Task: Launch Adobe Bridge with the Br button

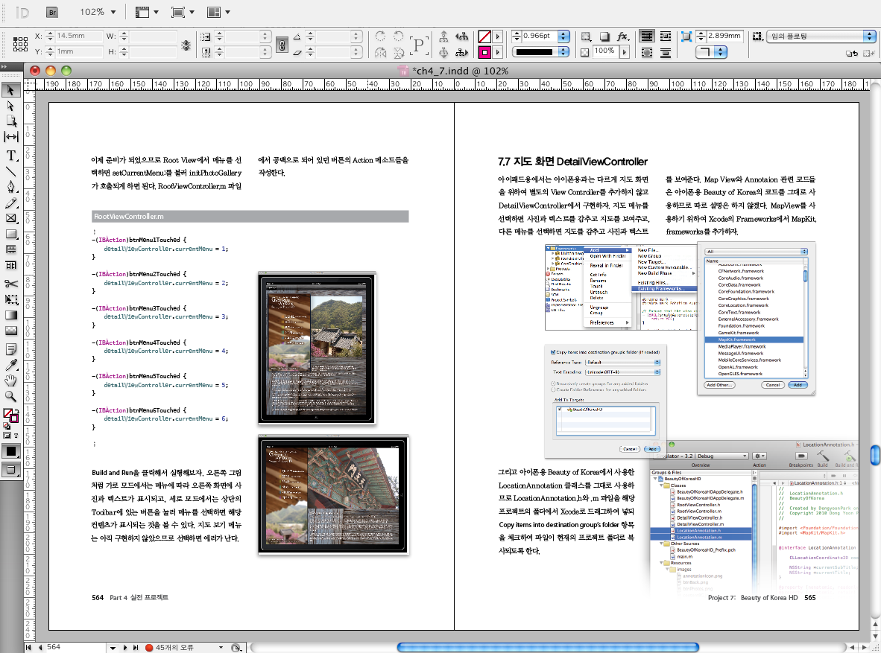Action: pyautogui.click(x=52, y=12)
